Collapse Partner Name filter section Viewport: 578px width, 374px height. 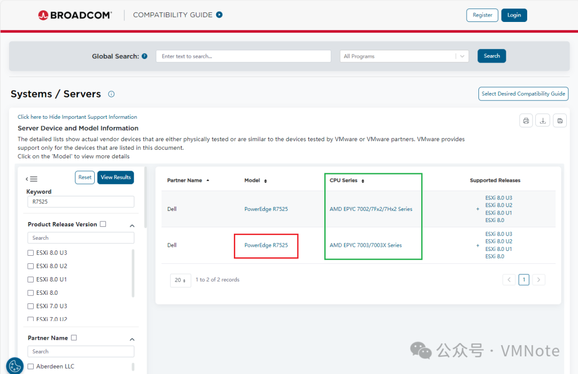132,339
